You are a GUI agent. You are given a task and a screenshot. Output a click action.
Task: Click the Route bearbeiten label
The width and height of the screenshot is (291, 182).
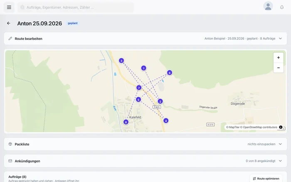pyautogui.click(x=28, y=39)
